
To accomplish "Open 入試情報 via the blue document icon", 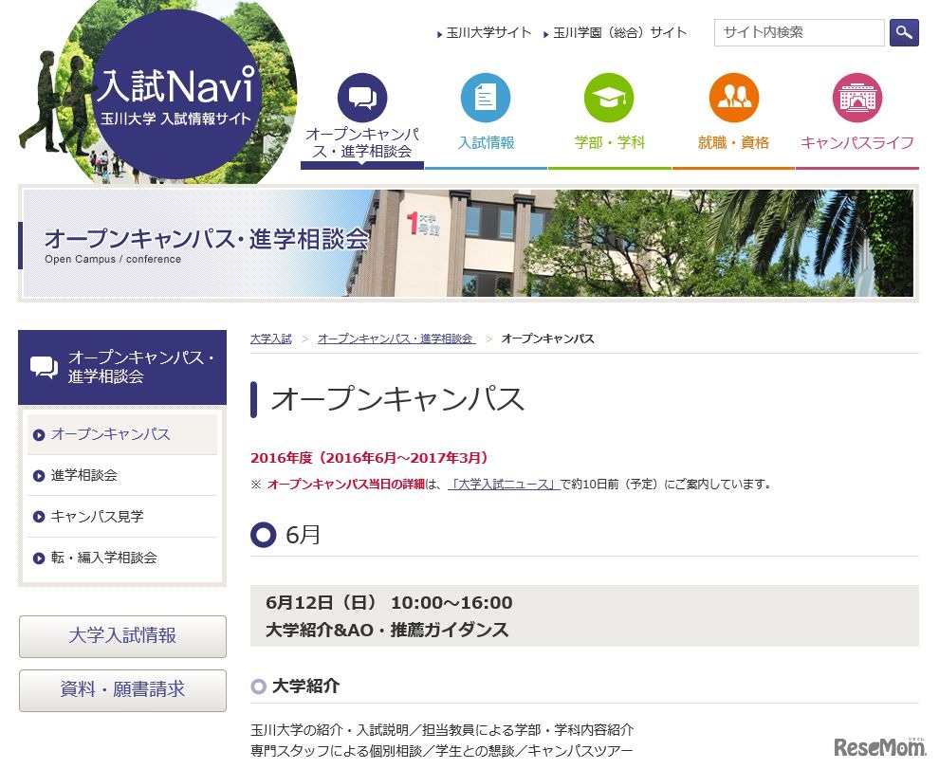I will [486, 98].
